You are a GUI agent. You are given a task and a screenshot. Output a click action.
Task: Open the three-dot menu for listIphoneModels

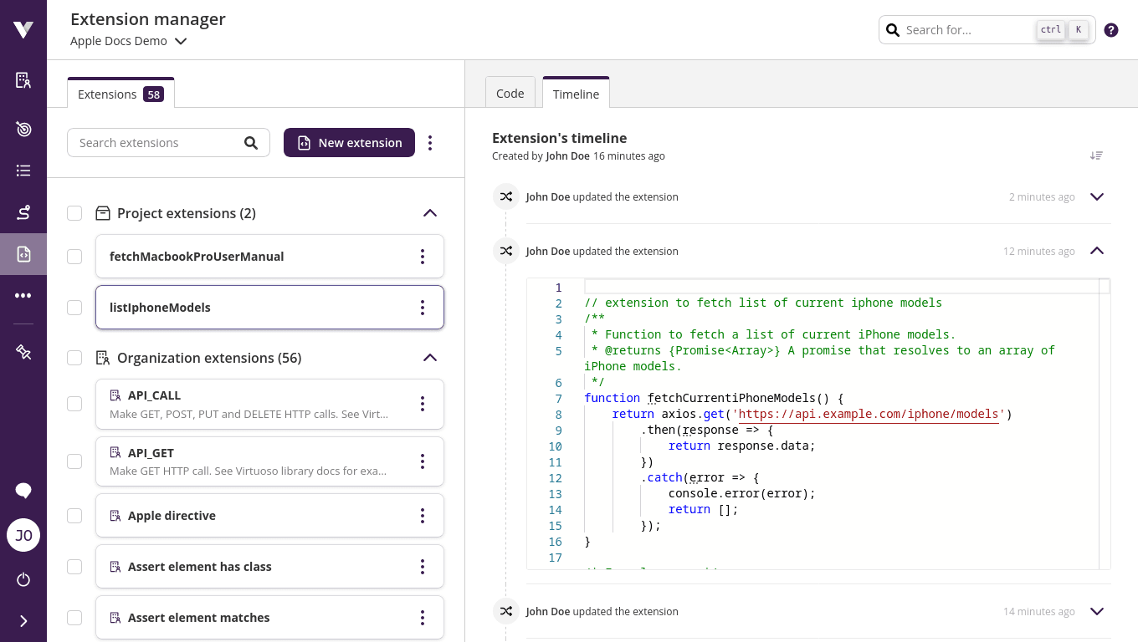tap(423, 308)
